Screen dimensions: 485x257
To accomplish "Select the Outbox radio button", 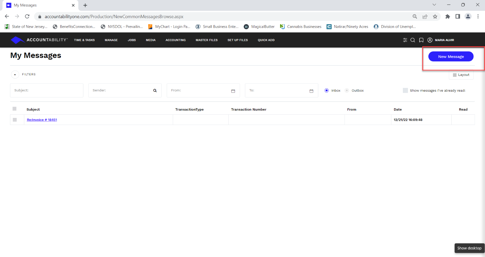I will 347,90.
